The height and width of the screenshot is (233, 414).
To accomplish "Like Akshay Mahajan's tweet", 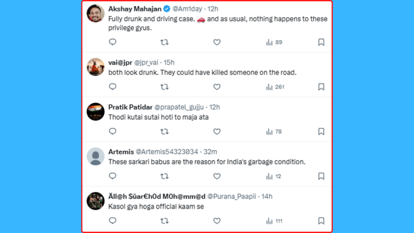I will (x=217, y=42).
